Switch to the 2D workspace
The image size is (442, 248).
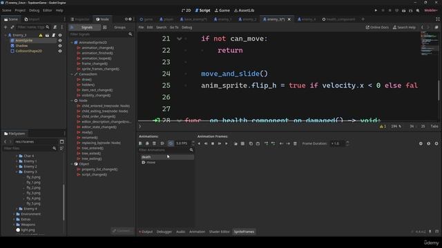(186, 10)
